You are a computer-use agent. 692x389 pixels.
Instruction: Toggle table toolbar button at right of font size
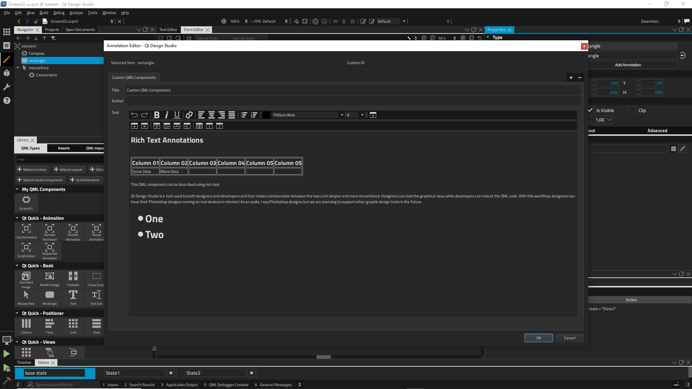[373, 115]
